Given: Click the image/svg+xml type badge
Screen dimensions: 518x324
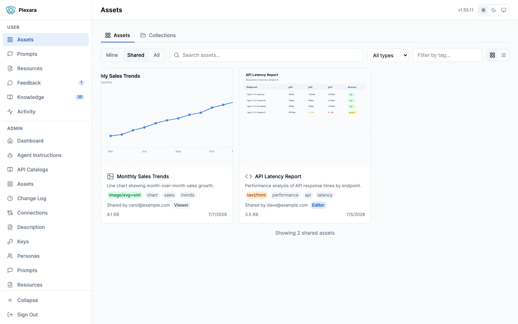Looking at the screenshot, I should coord(125,195).
